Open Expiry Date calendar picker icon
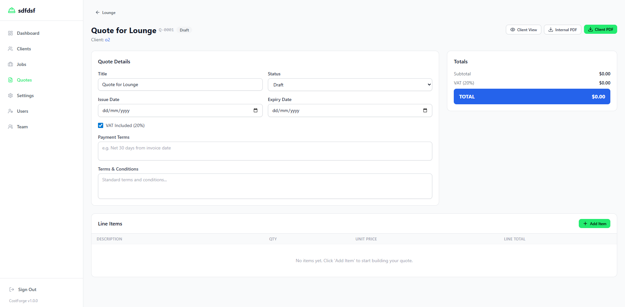 tap(425, 110)
